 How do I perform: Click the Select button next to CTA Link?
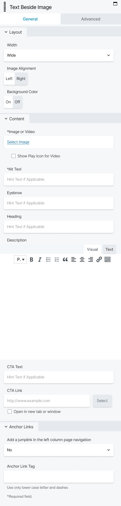point(102,401)
